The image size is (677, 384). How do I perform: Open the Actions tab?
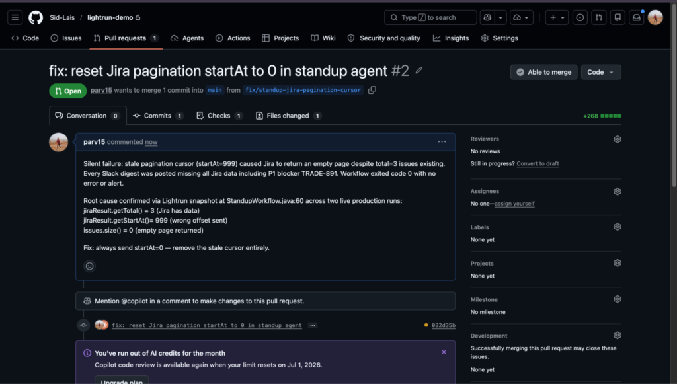(x=233, y=38)
